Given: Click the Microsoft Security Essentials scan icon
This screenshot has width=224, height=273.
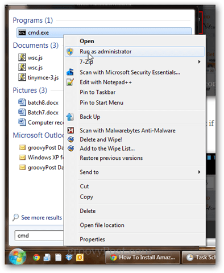Looking at the screenshot, I should coord(70,72).
